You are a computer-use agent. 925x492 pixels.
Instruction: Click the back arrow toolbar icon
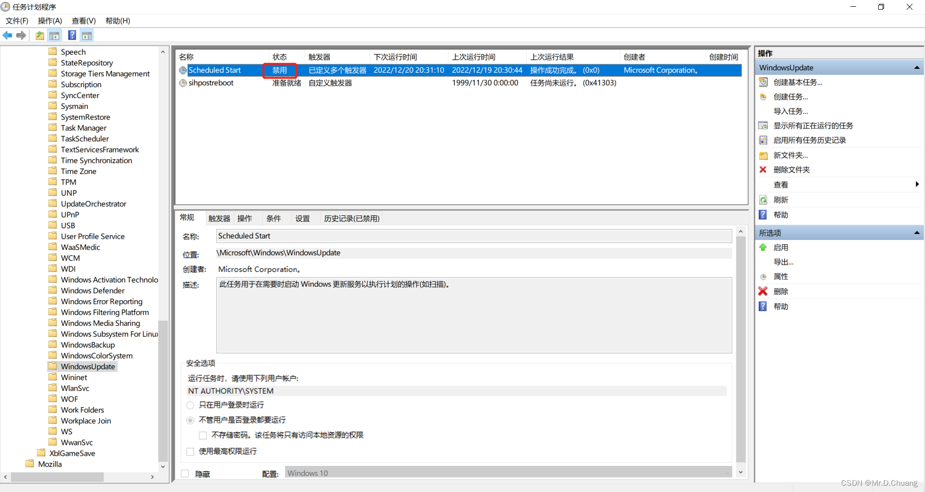(x=8, y=35)
